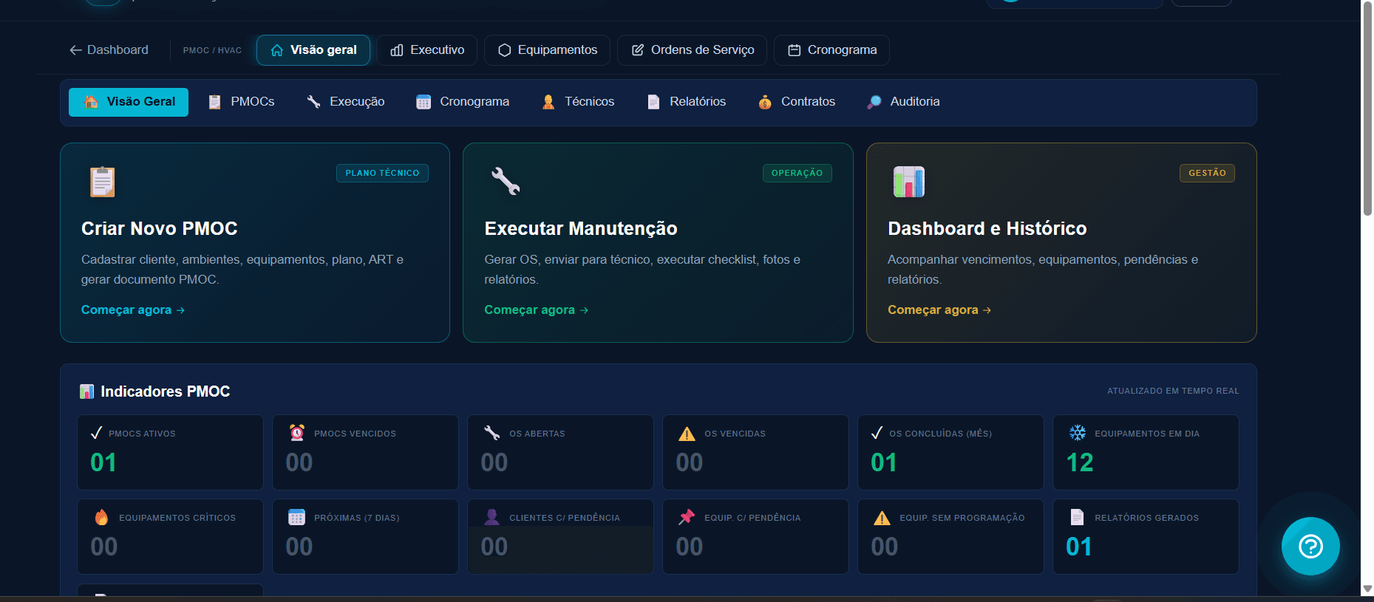This screenshot has height=602, width=1374.
Task: Click the pushpin icon in Equip. c/ Pendência
Action: (x=687, y=517)
